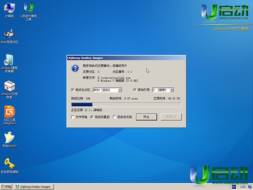
Task: Open the Adds无损分区 desktop icon
Action: [x=9, y=36]
